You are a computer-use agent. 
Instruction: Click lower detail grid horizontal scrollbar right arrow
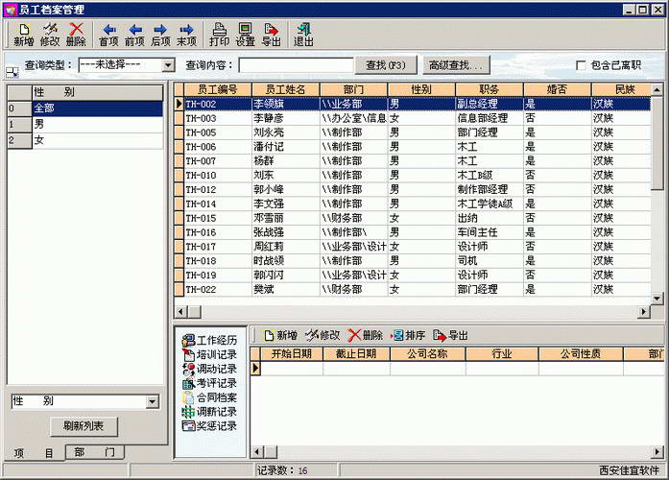(657, 451)
